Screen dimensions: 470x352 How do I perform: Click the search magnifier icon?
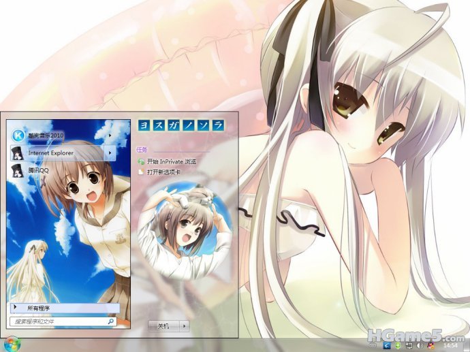[110, 321]
